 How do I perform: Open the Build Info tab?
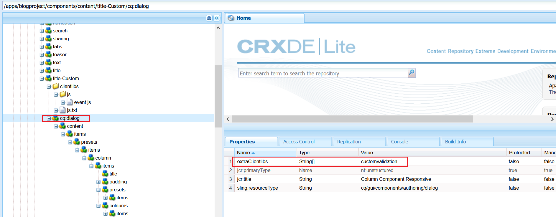tap(467, 142)
